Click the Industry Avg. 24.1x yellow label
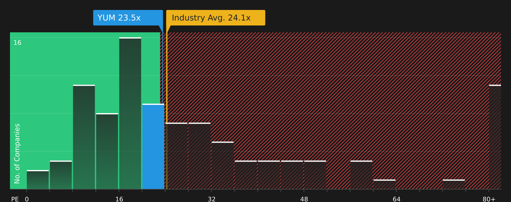Image resolution: width=511 pixels, height=202 pixels. click(216, 18)
